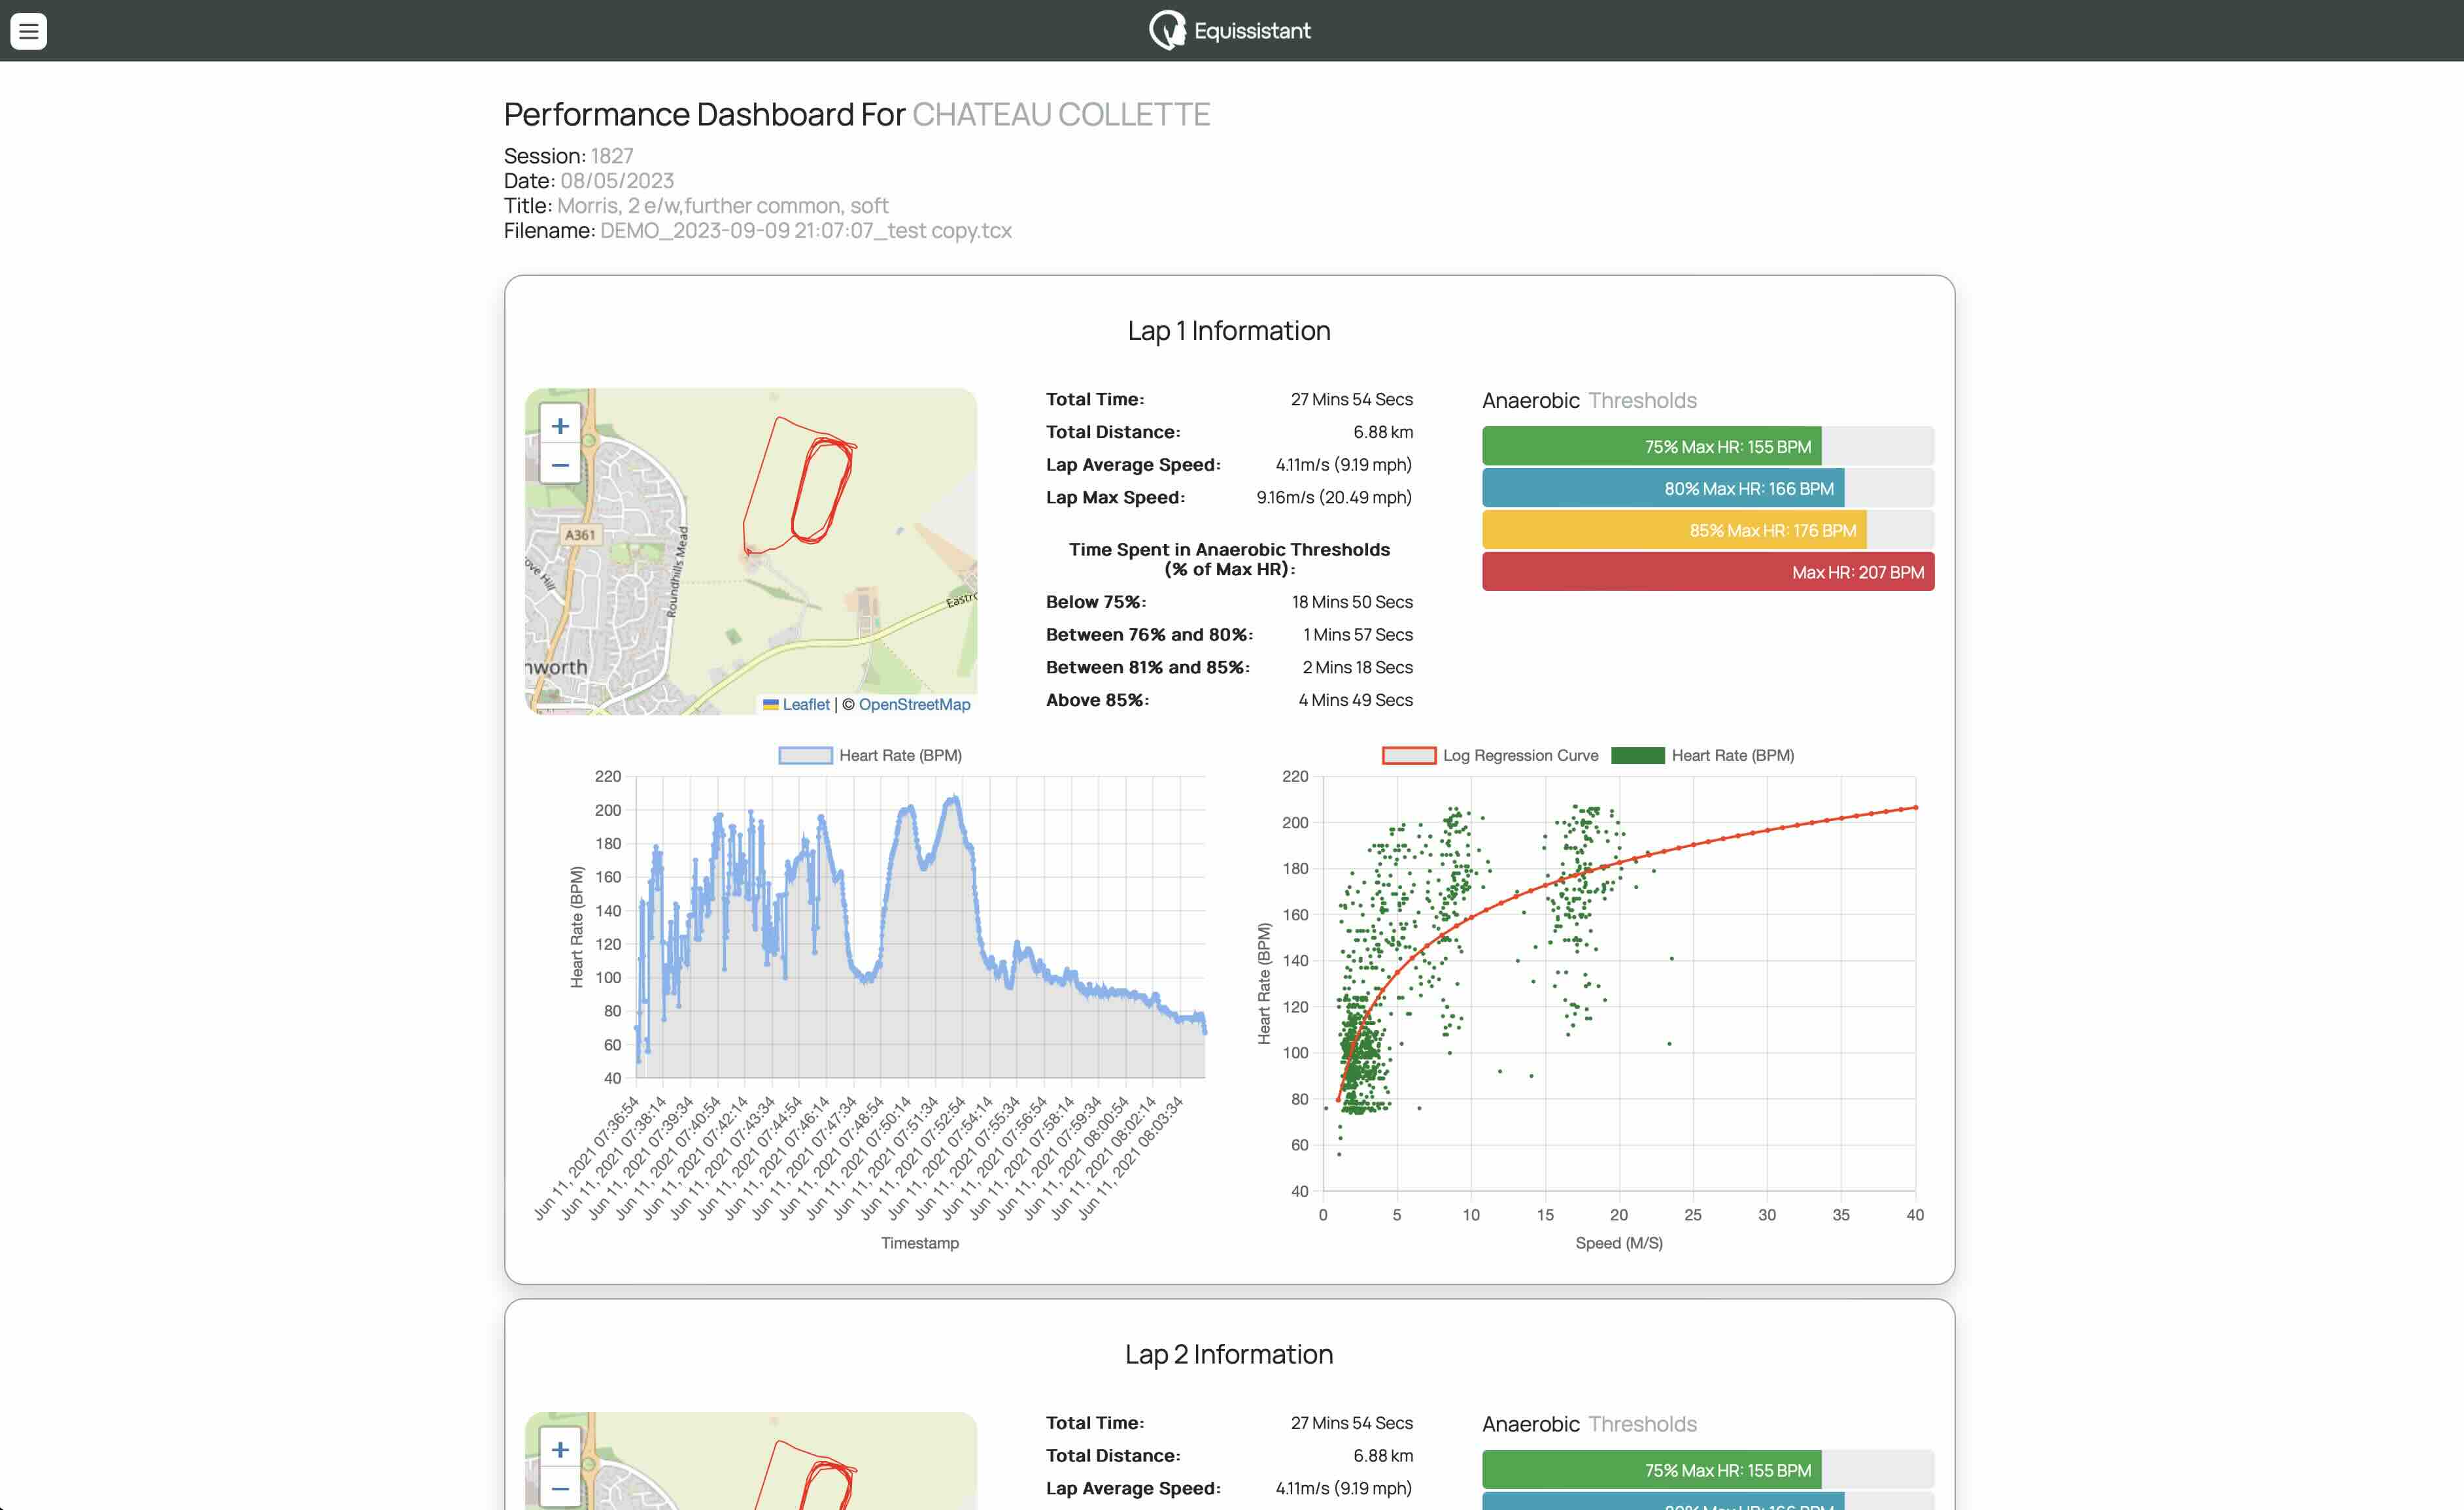This screenshot has height=1510, width=2464.
Task: Click the Equissistant brand name
Action: click(x=1252, y=31)
